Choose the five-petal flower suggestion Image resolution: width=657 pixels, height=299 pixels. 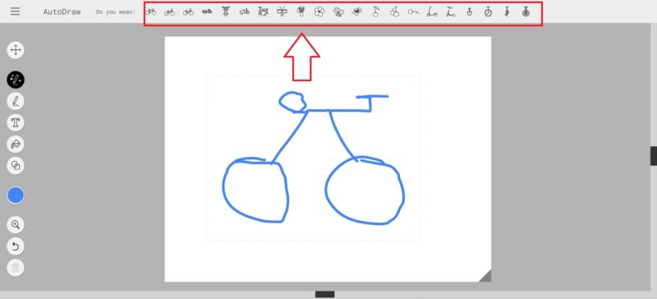[x=319, y=12]
